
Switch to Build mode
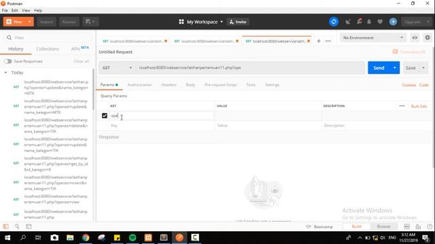356,226
